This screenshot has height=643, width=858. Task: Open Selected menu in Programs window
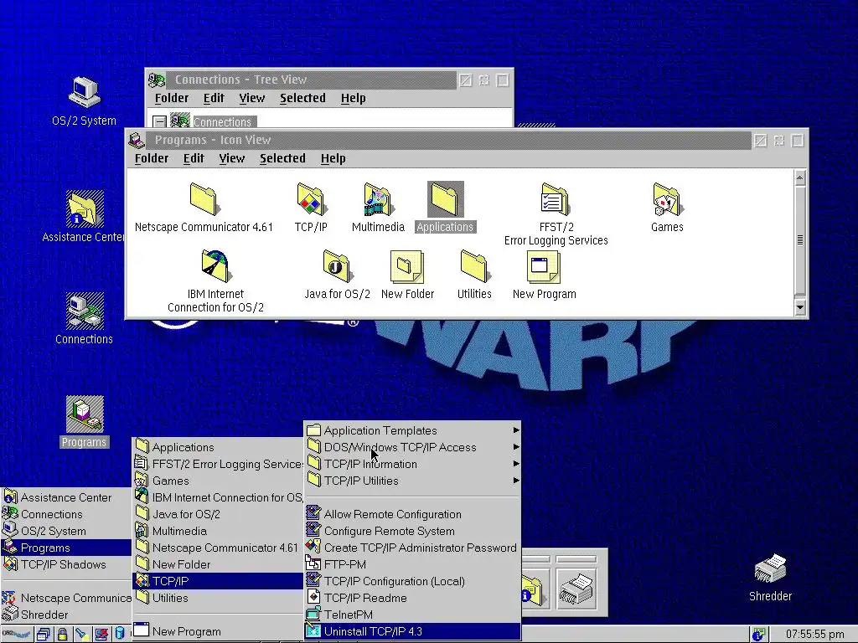[282, 158]
